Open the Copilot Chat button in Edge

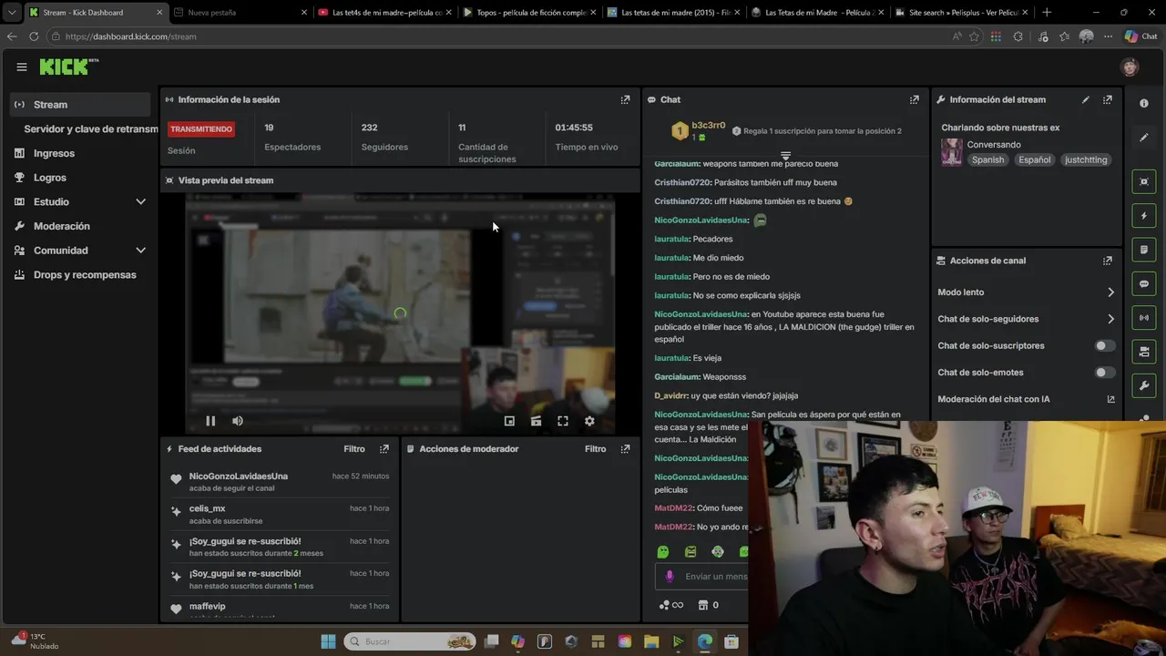[1140, 36]
